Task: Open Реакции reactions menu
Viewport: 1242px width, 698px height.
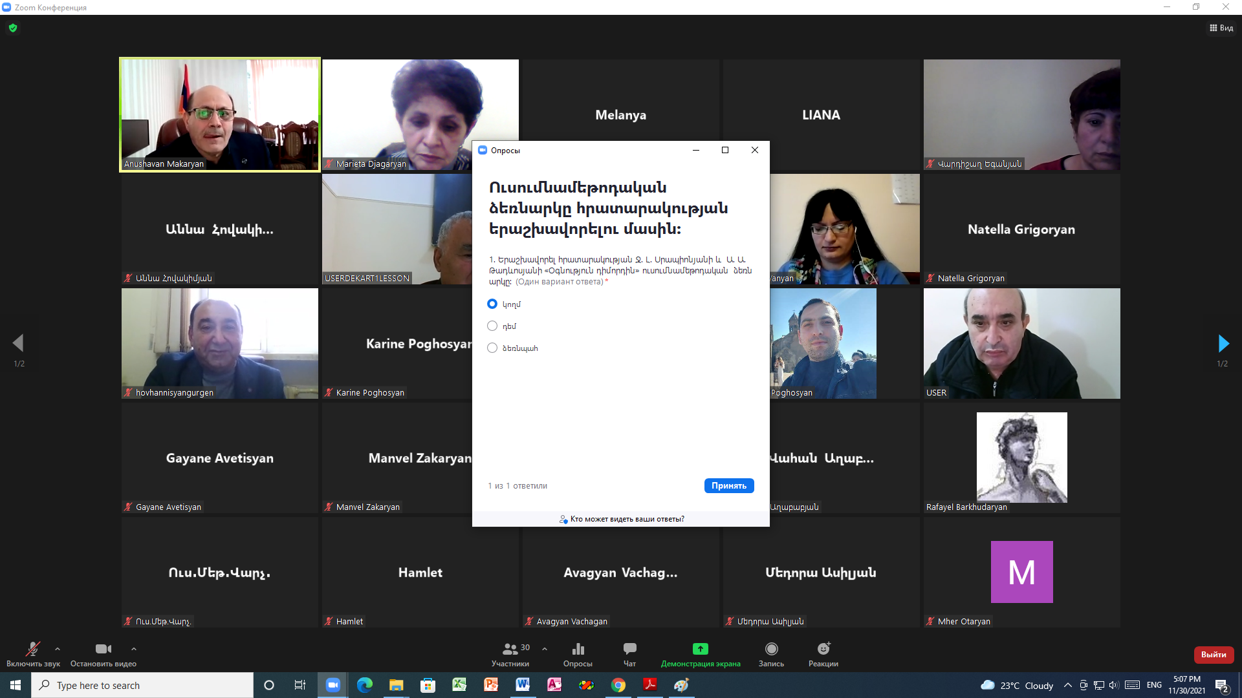Action: click(x=823, y=654)
